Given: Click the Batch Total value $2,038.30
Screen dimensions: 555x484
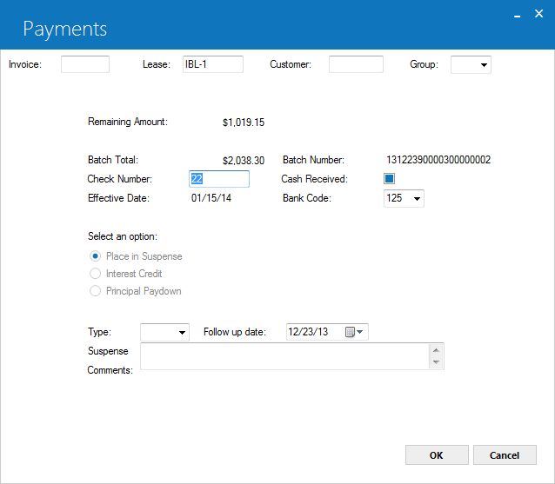Looking at the screenshot, I should 244,161.
